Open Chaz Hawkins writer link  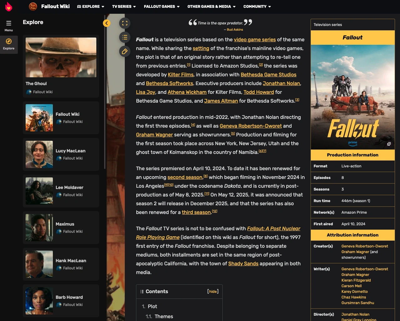click(354, 297)
